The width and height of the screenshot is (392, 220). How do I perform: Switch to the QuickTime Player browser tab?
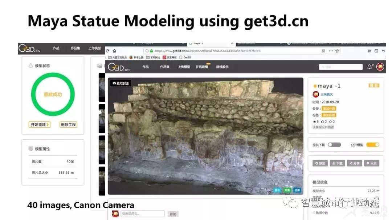coord(359,43)
